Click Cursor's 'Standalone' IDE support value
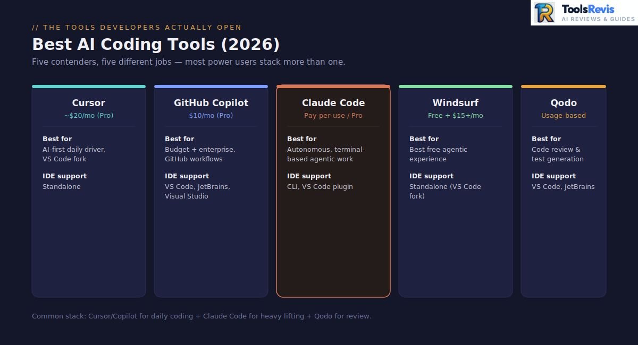Screen dimensions: 638x345 pos(62,186)
